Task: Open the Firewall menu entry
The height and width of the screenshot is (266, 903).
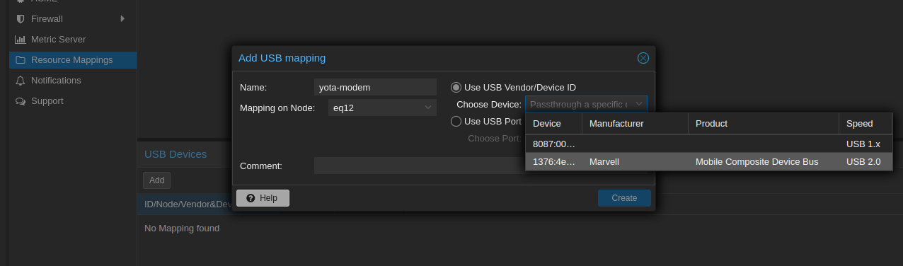Action: point(73,18)
